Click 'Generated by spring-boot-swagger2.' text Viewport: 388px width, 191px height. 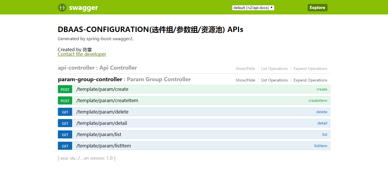[x=96, y=39]
